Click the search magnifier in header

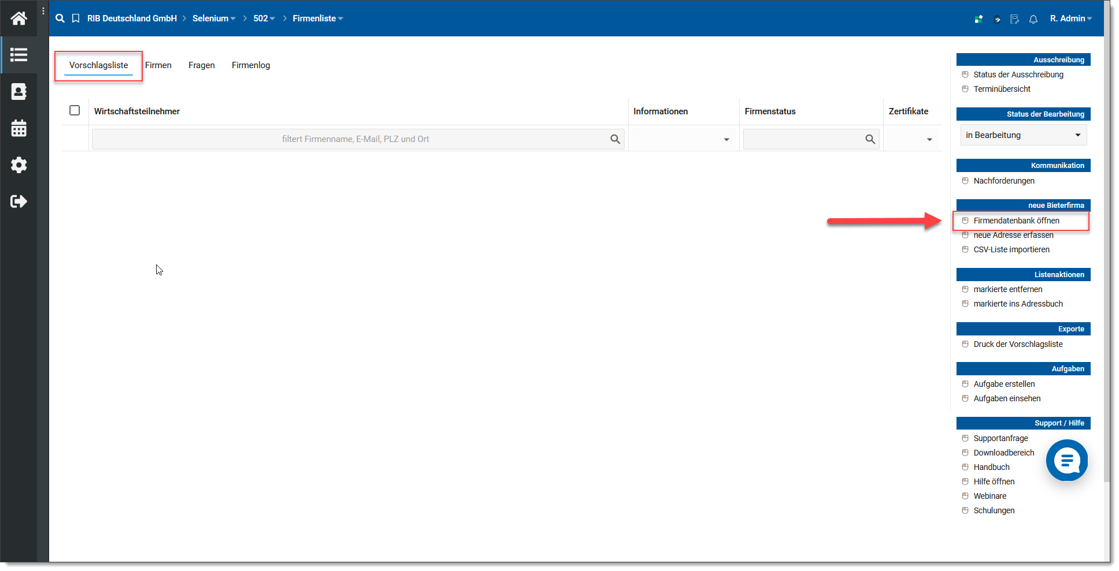click(60, 18)
